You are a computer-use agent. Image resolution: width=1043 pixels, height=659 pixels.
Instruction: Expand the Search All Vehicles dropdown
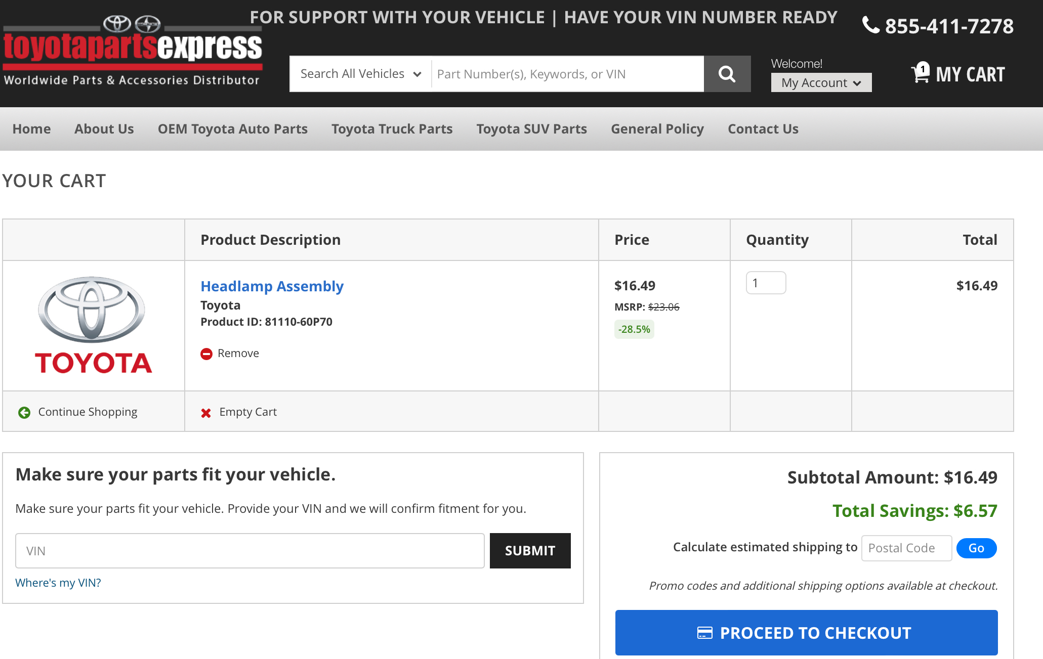click(360, 74)
